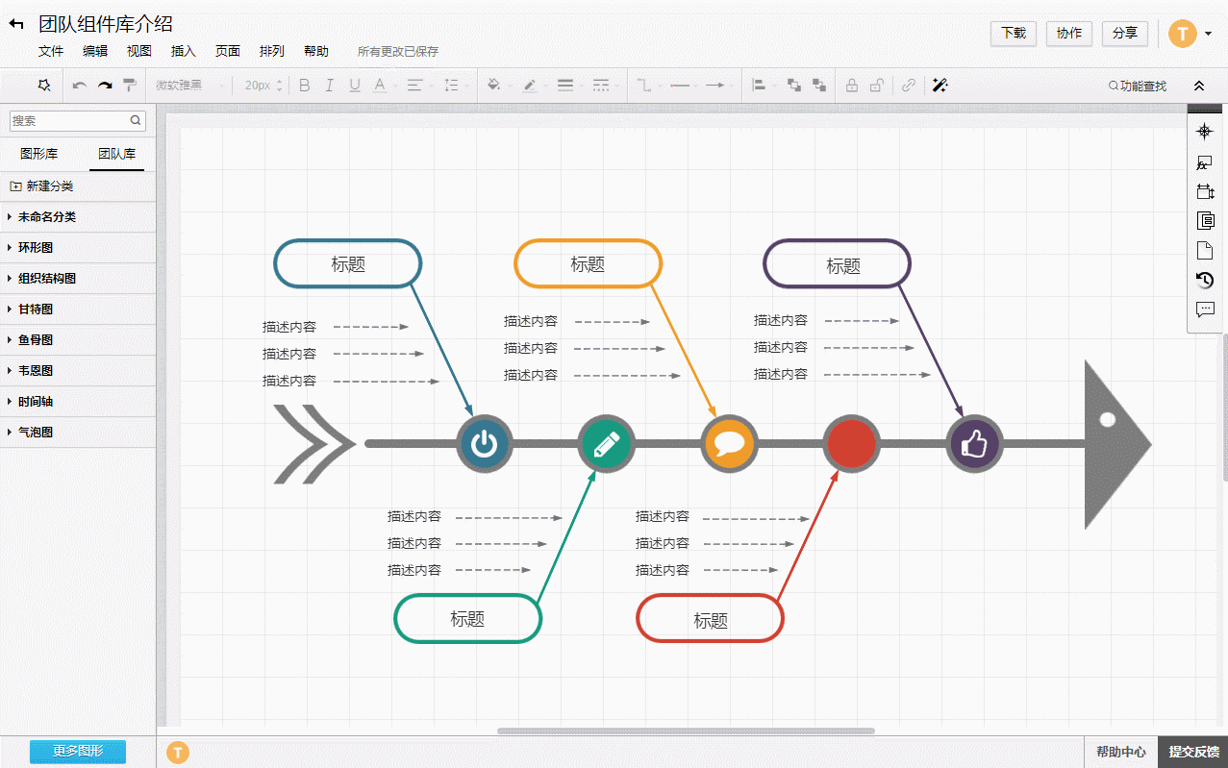Open the line width options
1228x768 pixels.
(x=565, y=86)
